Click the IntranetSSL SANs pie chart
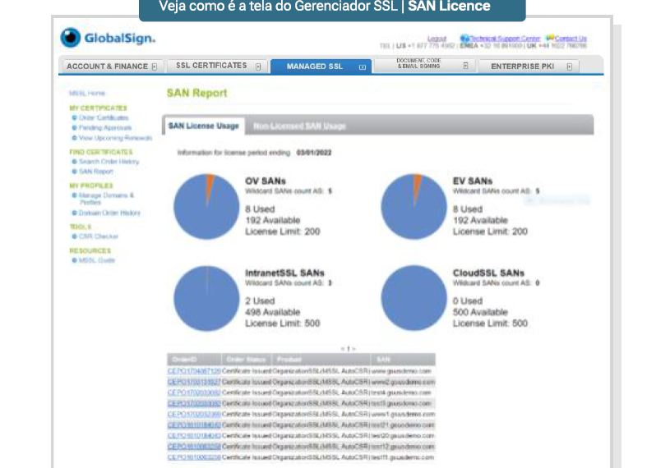 206,298
